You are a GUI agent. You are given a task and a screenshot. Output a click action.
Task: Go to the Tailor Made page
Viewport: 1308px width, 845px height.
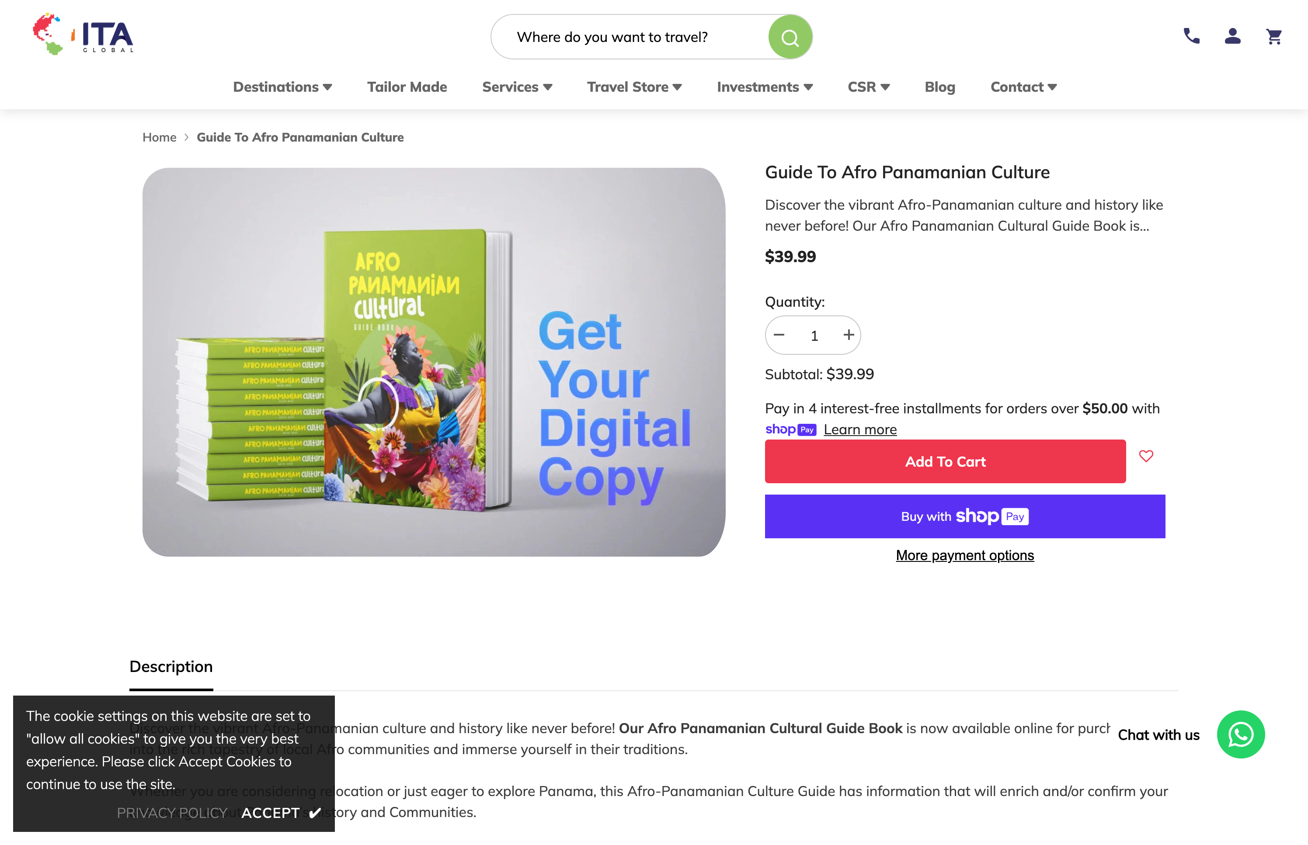pyautogui.click(x=407, y=87)
